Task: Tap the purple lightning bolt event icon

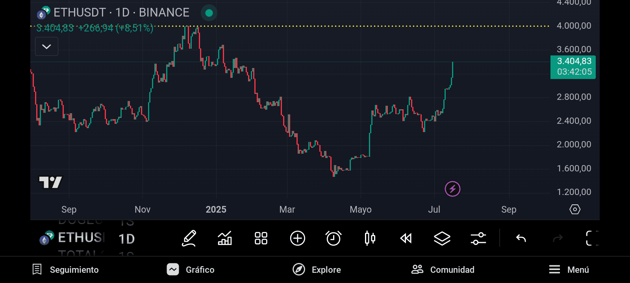Action: [452, 189]
